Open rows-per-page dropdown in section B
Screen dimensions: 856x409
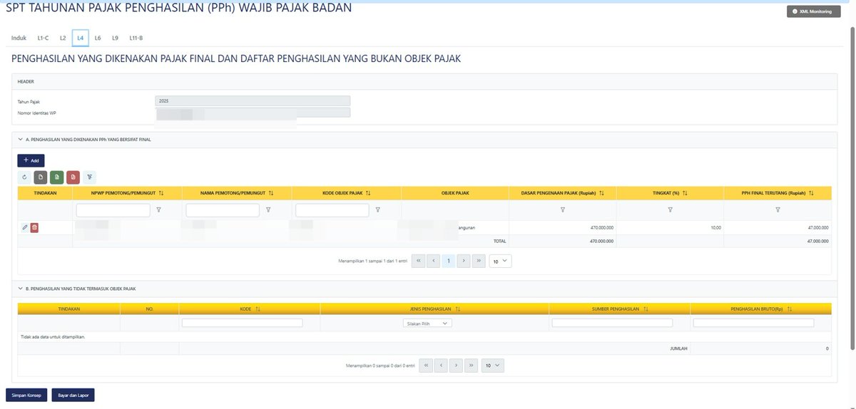coord(493,366)
